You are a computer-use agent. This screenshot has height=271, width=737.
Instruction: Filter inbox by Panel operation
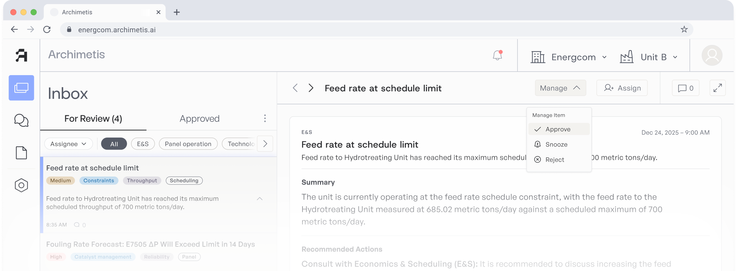coord(188,144)
